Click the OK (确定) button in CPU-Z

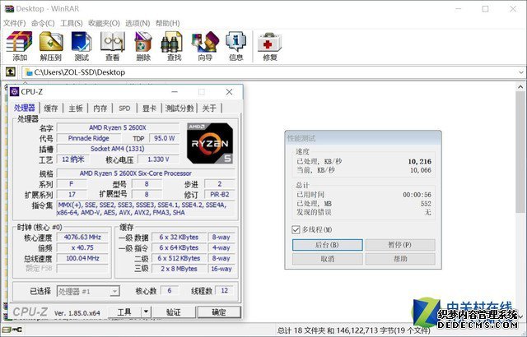pos(219,312)
